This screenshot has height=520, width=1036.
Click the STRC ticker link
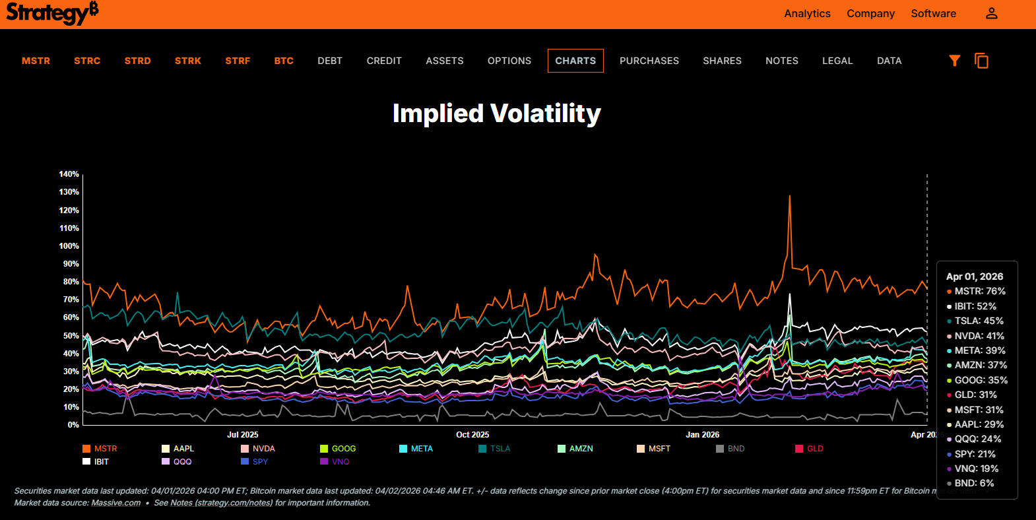coord(87,61)
